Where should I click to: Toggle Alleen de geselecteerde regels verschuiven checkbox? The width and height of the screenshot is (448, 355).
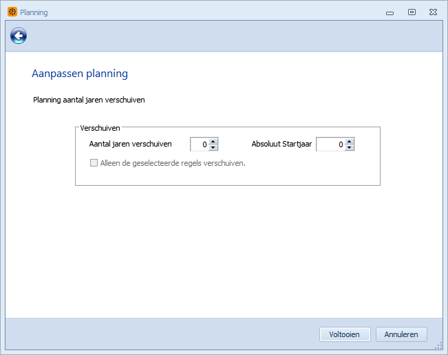[94, 163]
